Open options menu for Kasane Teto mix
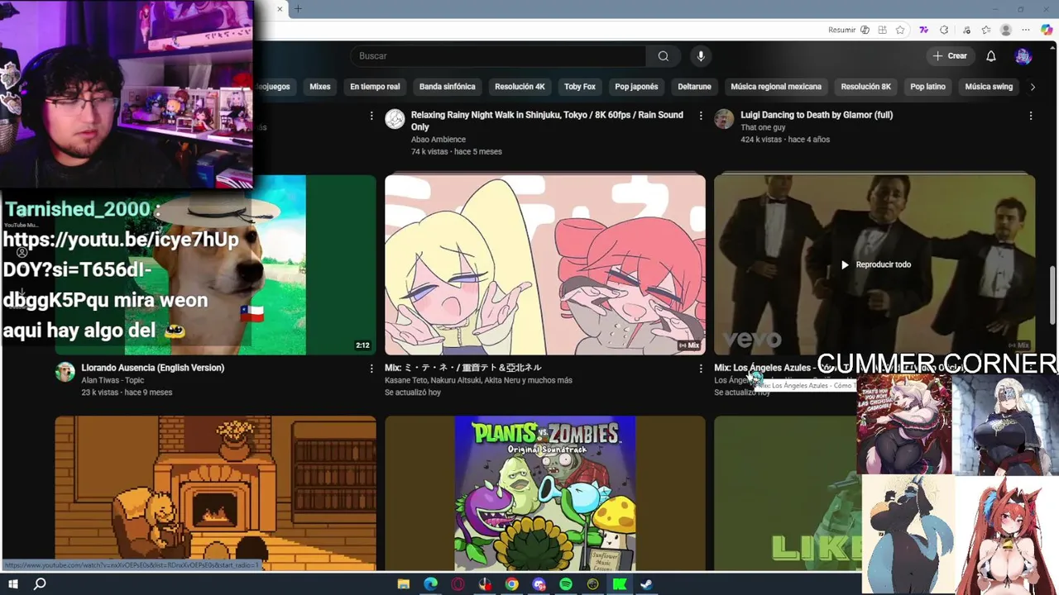This screenshot has width=1059, height=595. 701,369
